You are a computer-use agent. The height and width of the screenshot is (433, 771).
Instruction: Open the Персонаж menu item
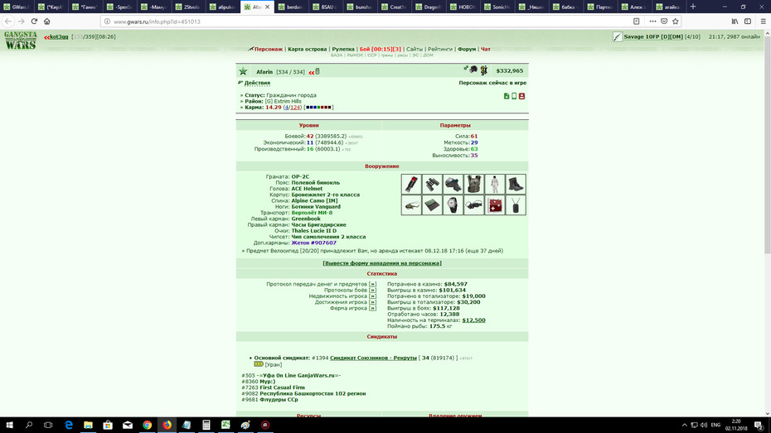click(x=269, y=49)
